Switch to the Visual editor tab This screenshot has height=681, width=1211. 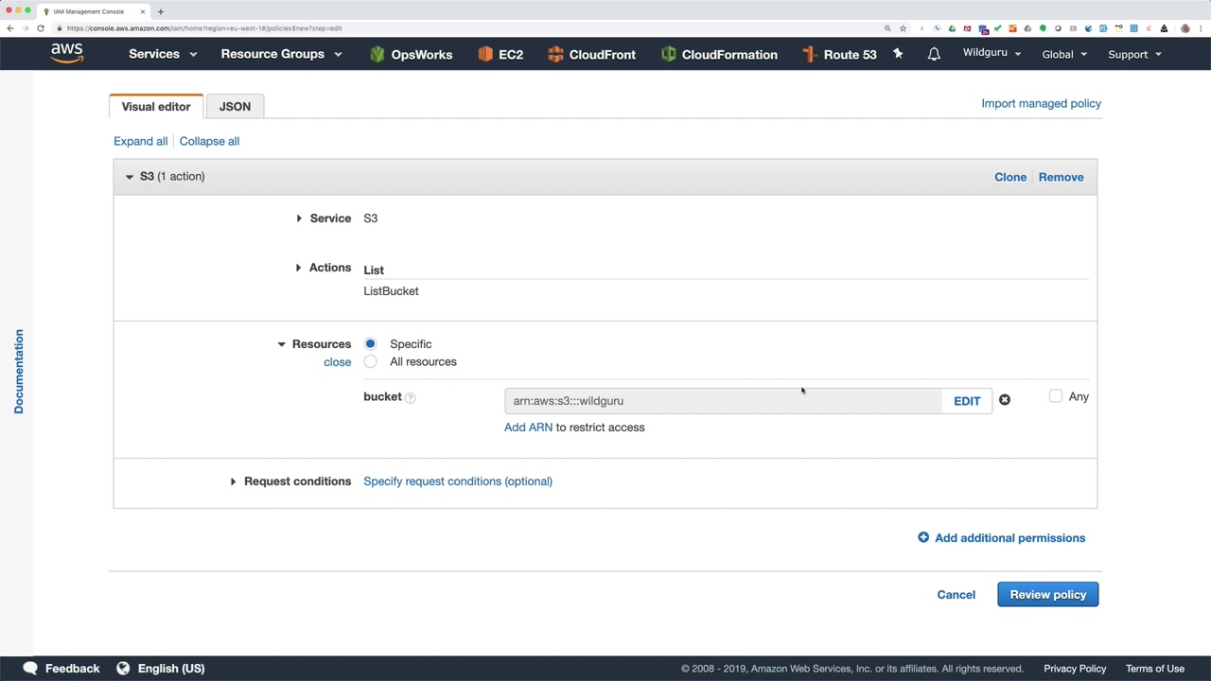pyautogui.click(x=156, y=106)
